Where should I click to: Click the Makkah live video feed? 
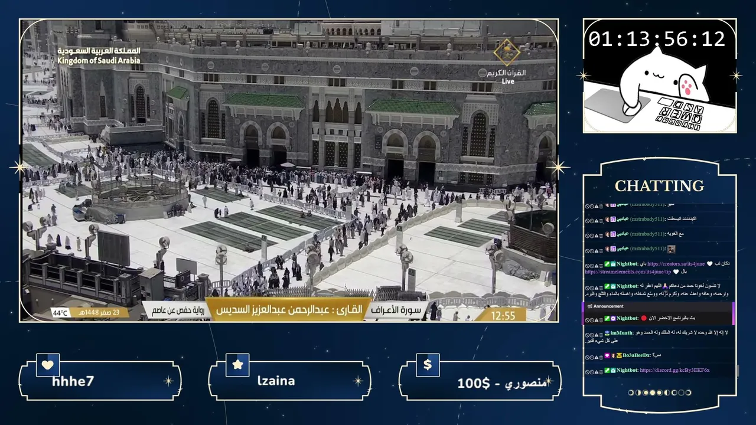pyautogui.click(x=289, y=171)
